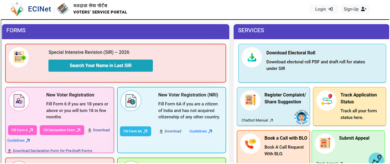The width and height of the screenshot is (390, 164).
Task: Click the Fill Declaration Form button
Action: point(62,130)
